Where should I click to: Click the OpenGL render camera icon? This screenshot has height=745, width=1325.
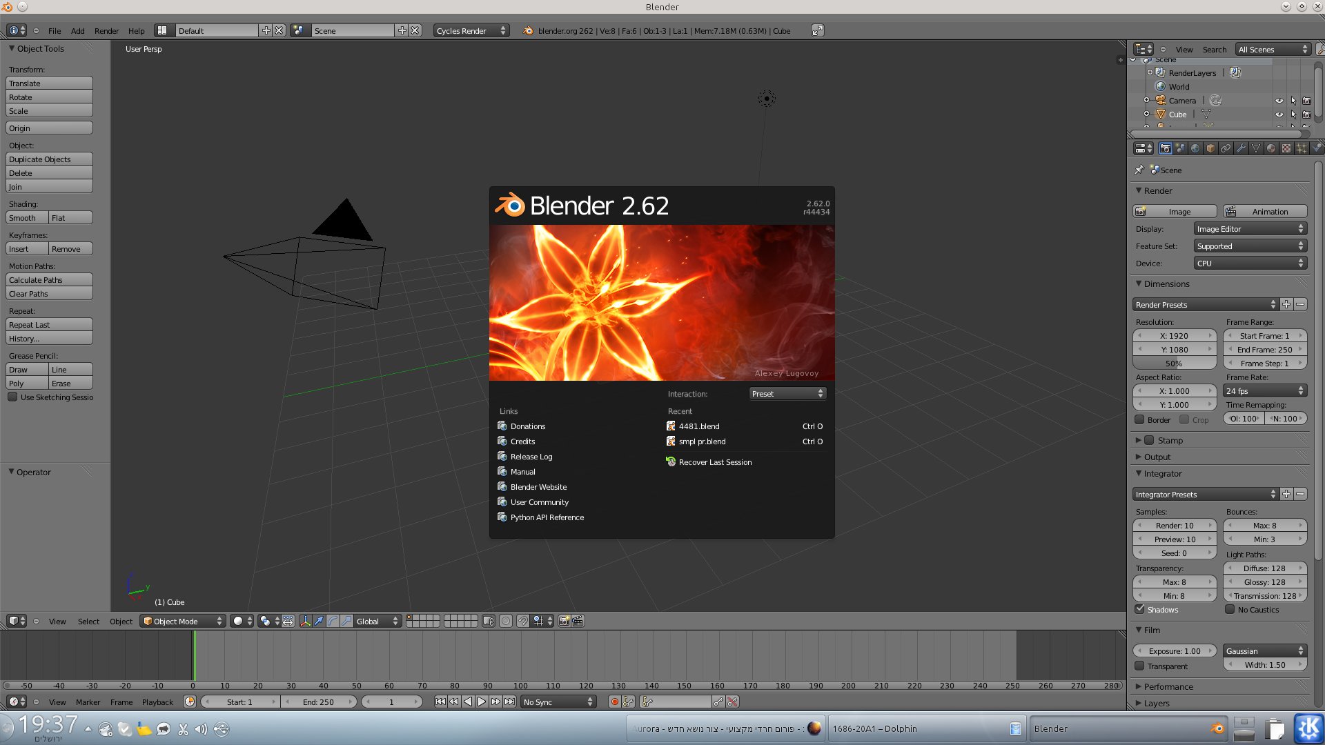pos(564,621)
